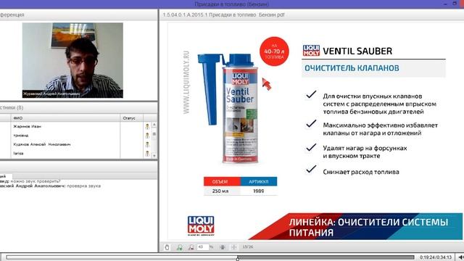Select the hand pan tool

click(x=167, y=247)
